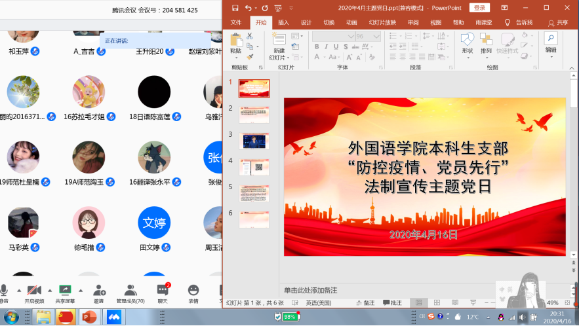579x326 pixels.
Task: Open Manage Members (管理成员) icon
Action: [x=130, y=291]
